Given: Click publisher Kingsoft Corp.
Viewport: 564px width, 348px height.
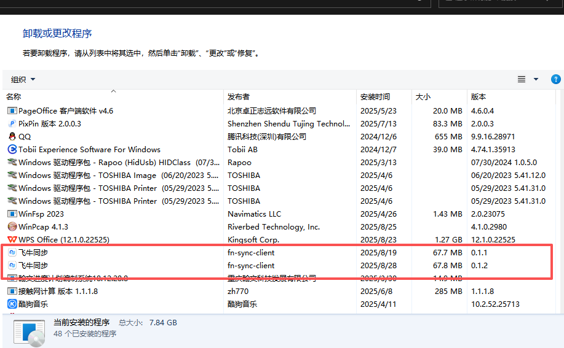Looking at the screenshot, I should point(253,239).
